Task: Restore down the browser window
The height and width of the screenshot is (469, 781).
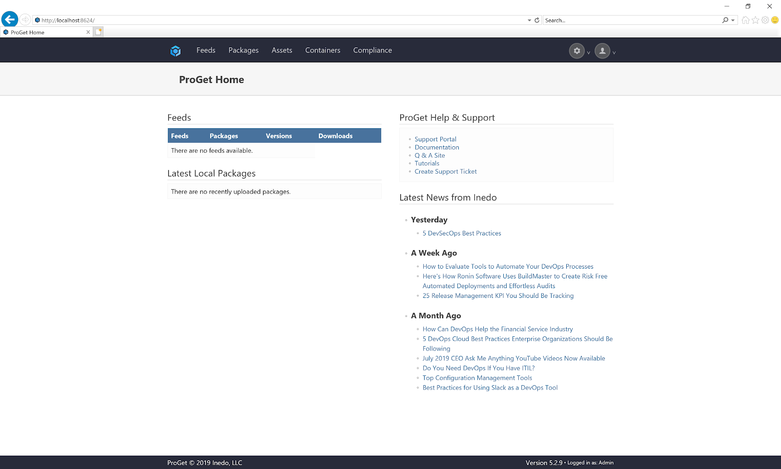Action: pyautogui.click(x=748, y=6)
